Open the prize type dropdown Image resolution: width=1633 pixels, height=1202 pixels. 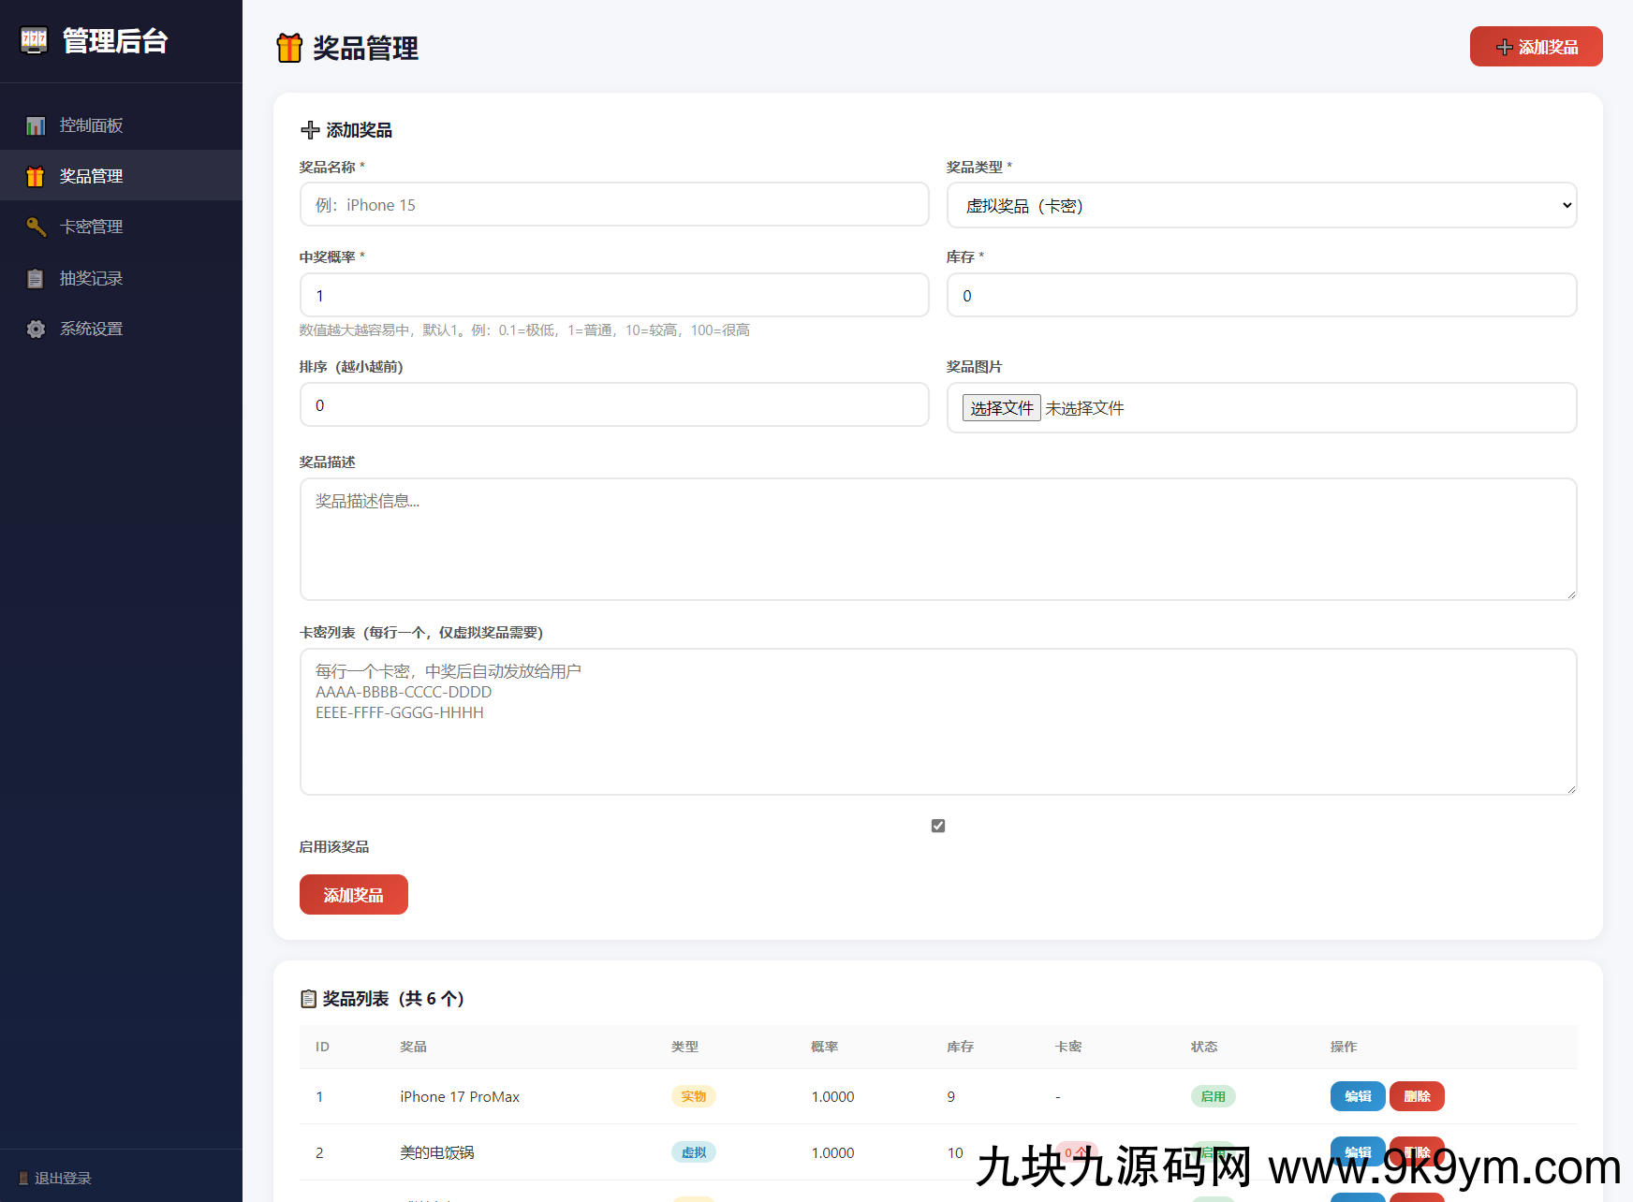coord(1261,206)
